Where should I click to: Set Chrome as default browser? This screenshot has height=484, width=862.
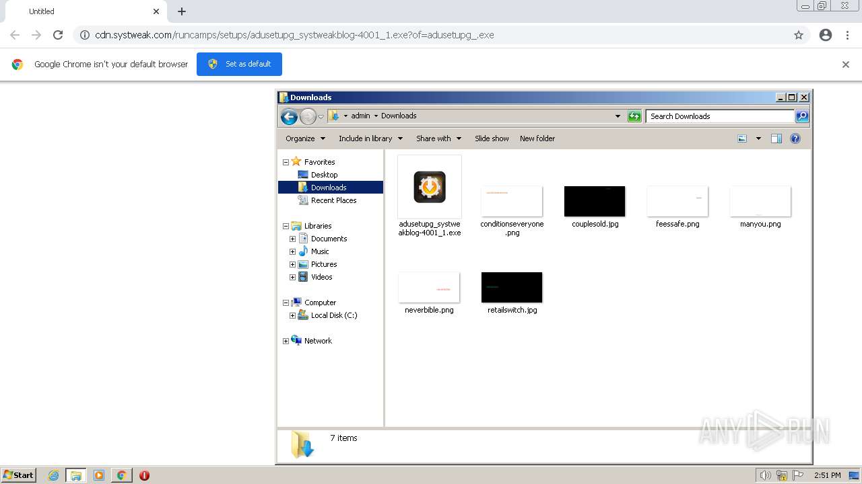tap(239, 64)
